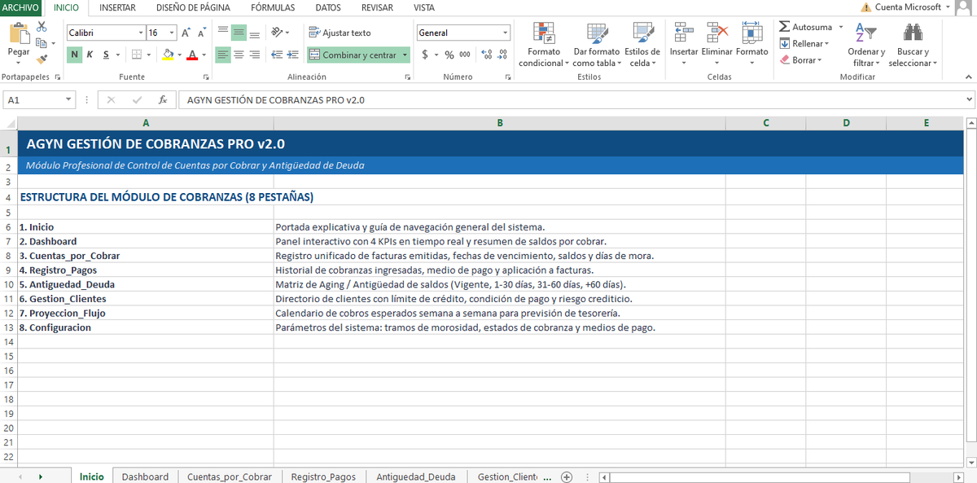977x483 pixels.
Task: Click the Cortar scissors icon
Action: 41,28
